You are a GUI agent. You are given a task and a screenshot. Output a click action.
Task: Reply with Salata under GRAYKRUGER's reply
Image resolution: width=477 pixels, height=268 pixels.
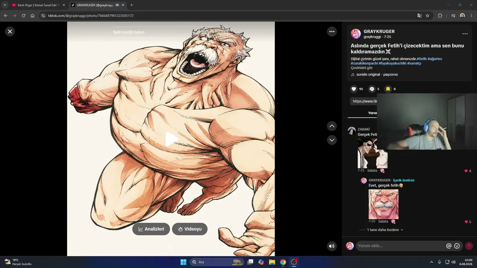(383, 221)
